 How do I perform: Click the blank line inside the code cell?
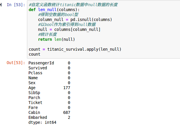pyautogui.click(x=103, y=44)
